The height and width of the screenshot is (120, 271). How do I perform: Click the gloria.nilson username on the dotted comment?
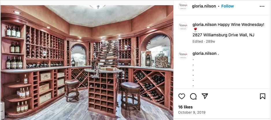click(205, 53)
